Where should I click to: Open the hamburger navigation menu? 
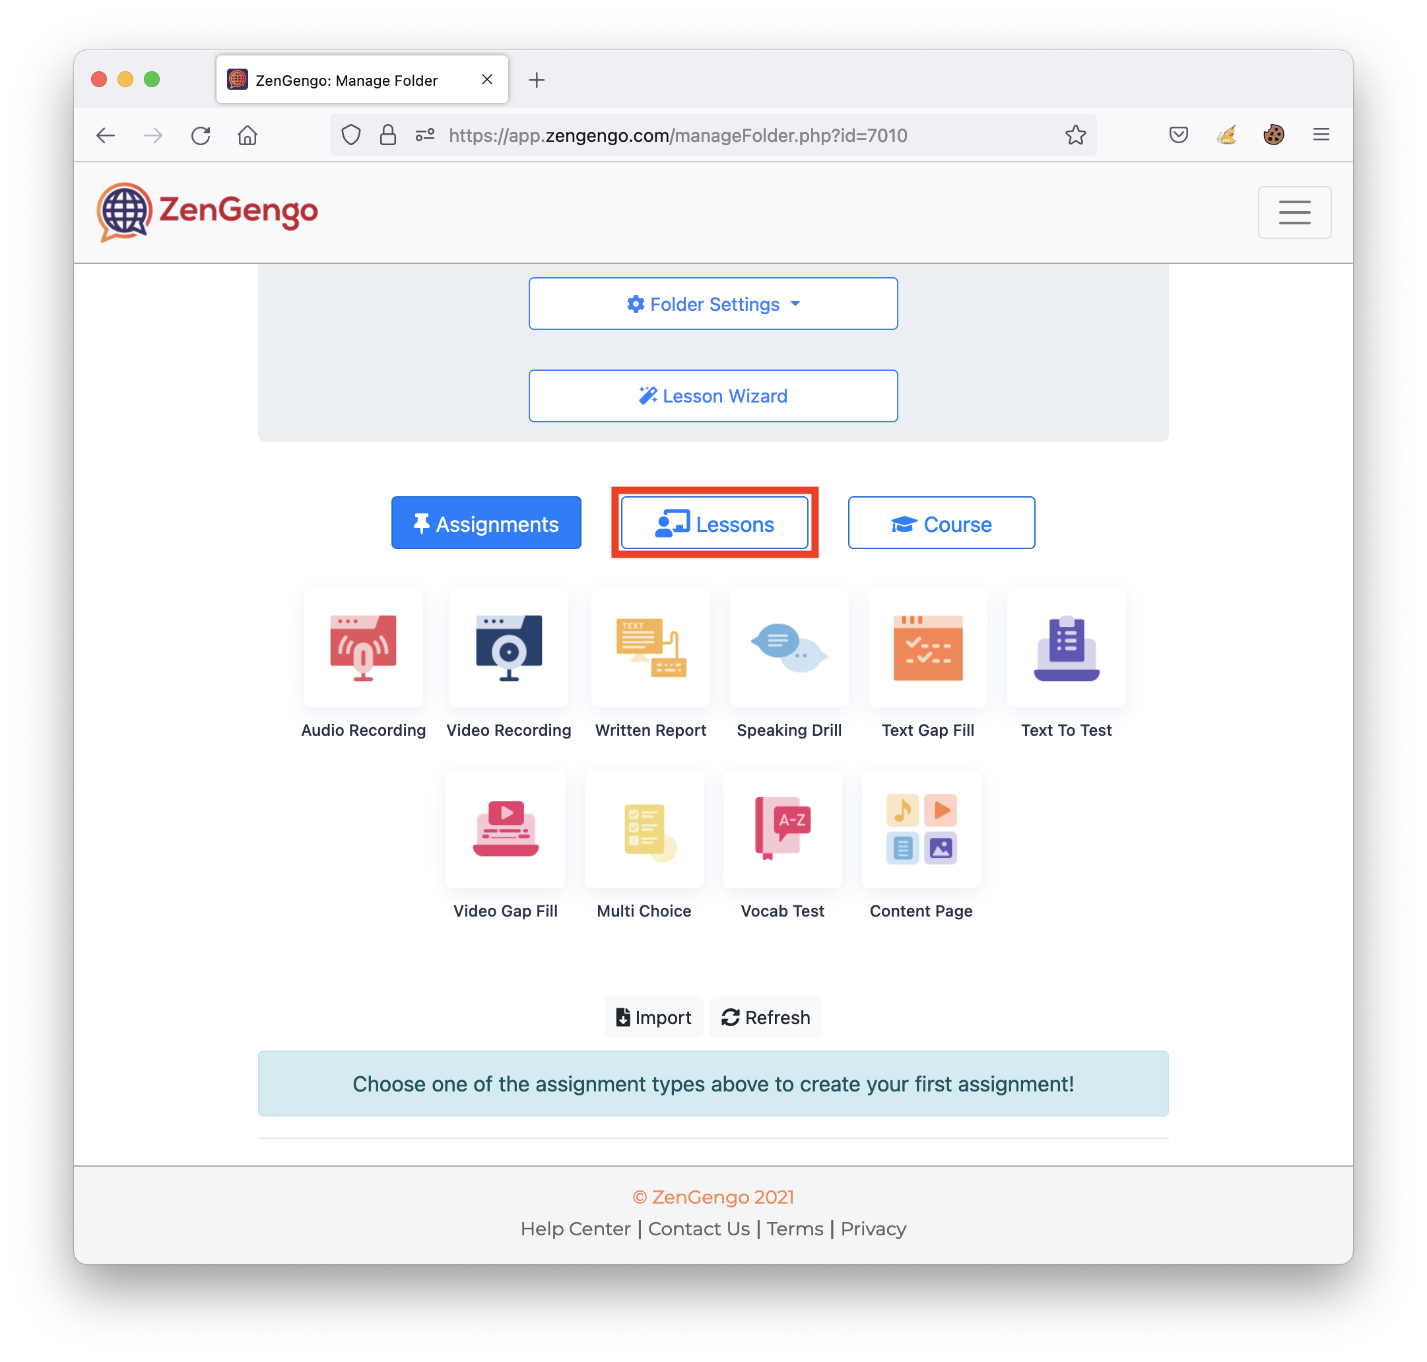1294,212
